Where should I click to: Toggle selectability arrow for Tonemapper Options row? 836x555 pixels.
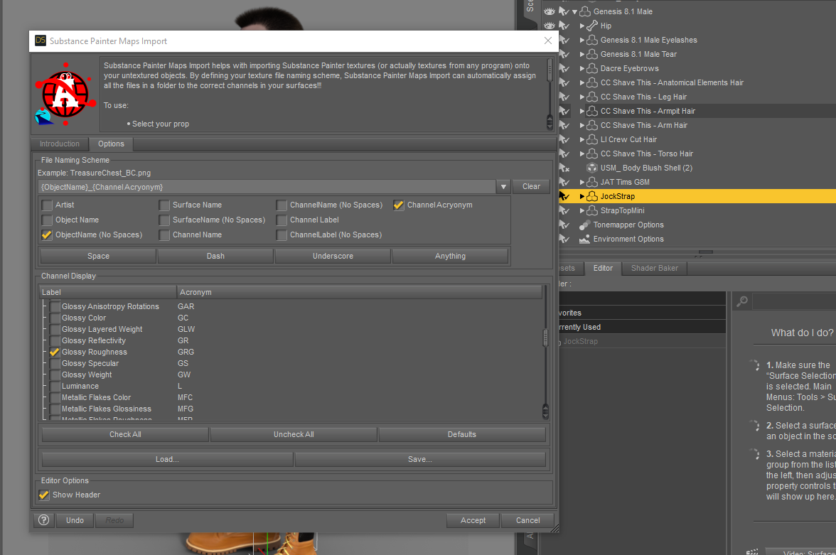click(564, 225)
